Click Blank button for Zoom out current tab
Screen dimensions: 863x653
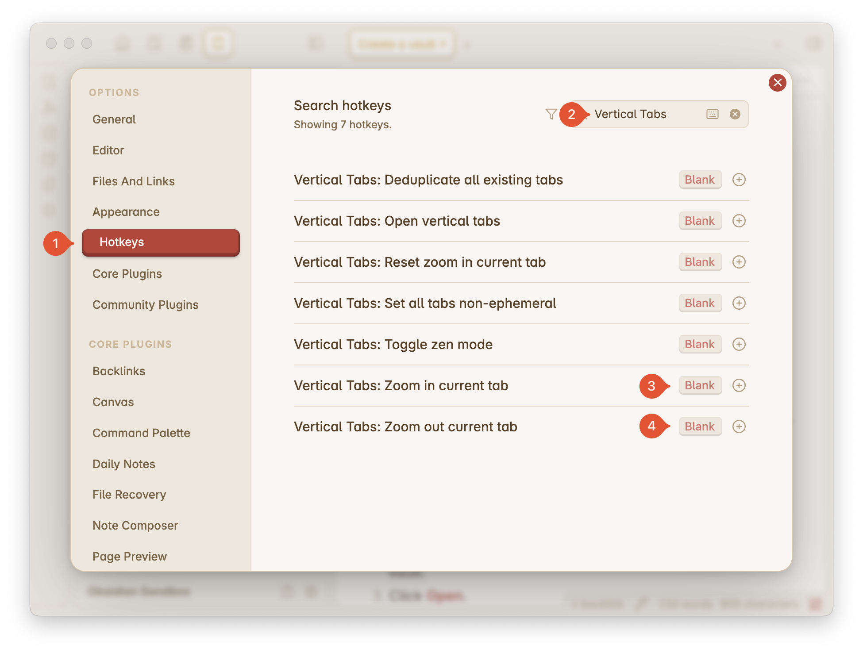[x=700, y=426]
